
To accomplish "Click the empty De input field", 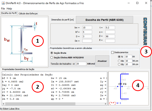I will tap(87, 41).
